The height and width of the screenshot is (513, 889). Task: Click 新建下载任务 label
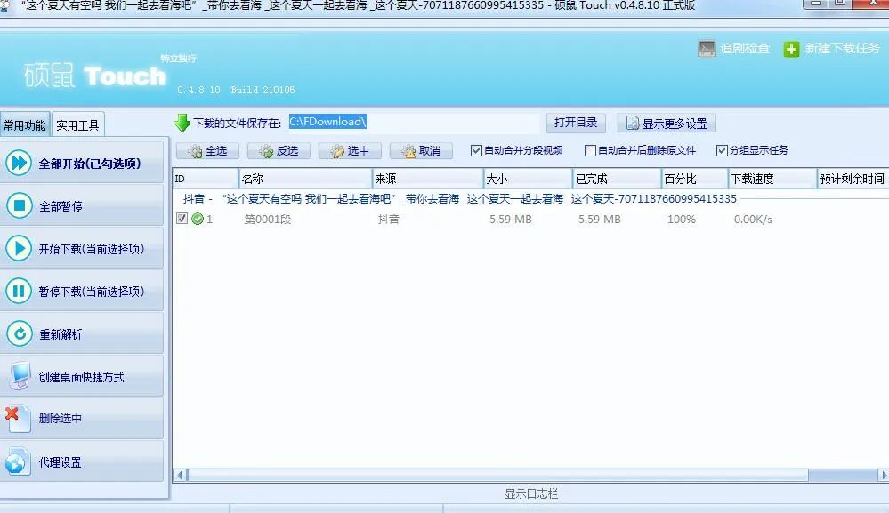tap(842, 49)
